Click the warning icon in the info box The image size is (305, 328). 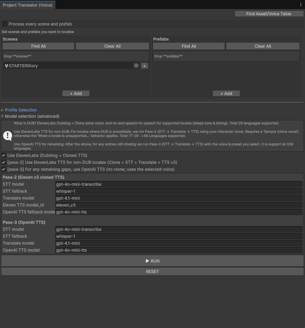point(8,136)
